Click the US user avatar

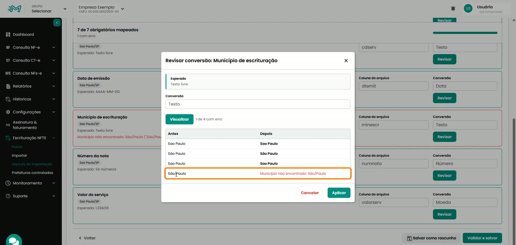468,8
